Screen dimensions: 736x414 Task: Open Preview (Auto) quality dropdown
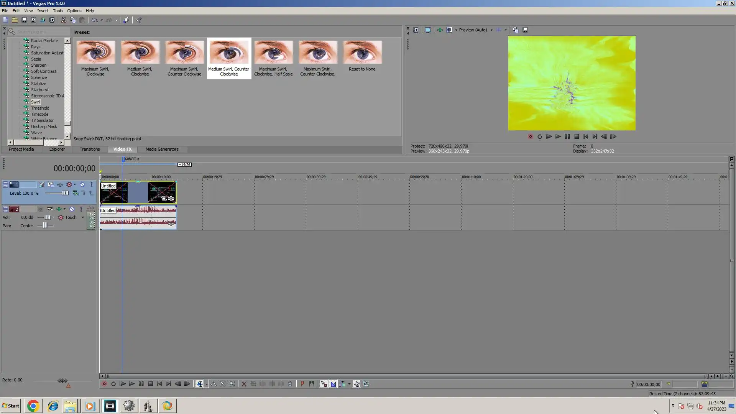[491, 30]
